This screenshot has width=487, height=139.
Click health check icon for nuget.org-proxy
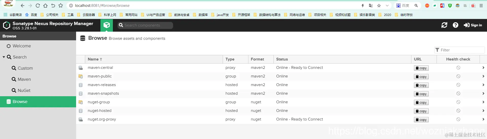458,119
